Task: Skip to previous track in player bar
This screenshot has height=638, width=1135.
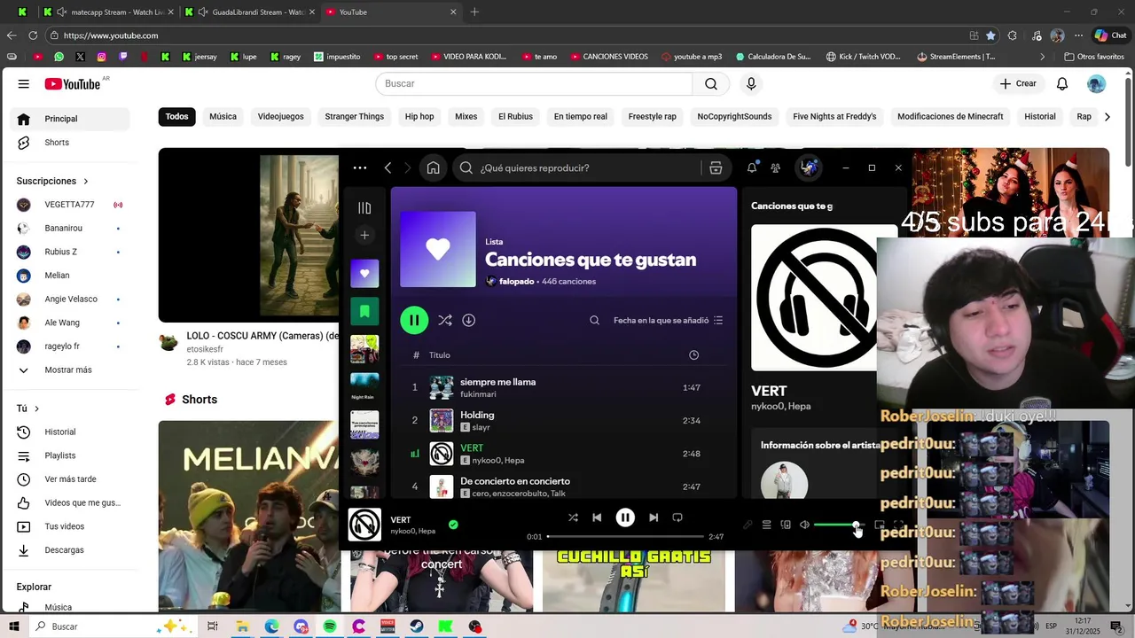Action: click(597, 517)
